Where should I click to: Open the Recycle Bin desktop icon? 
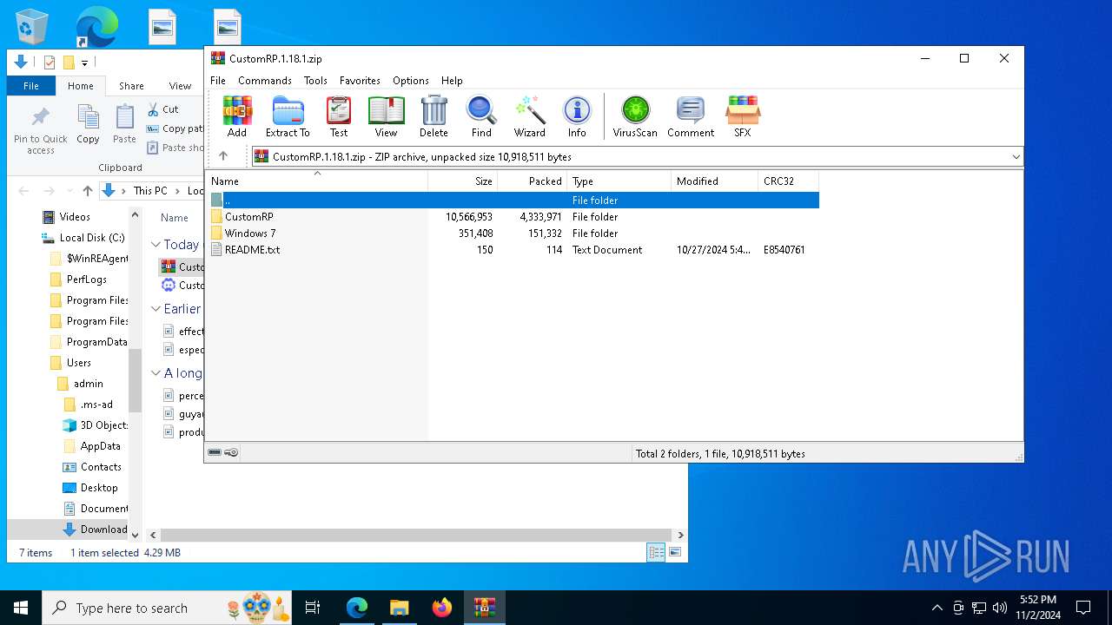pyautogui.click(x=31, y=27)
